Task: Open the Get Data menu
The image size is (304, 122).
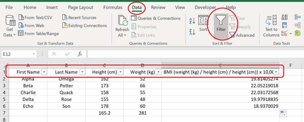Action: [x=9, y=26]
